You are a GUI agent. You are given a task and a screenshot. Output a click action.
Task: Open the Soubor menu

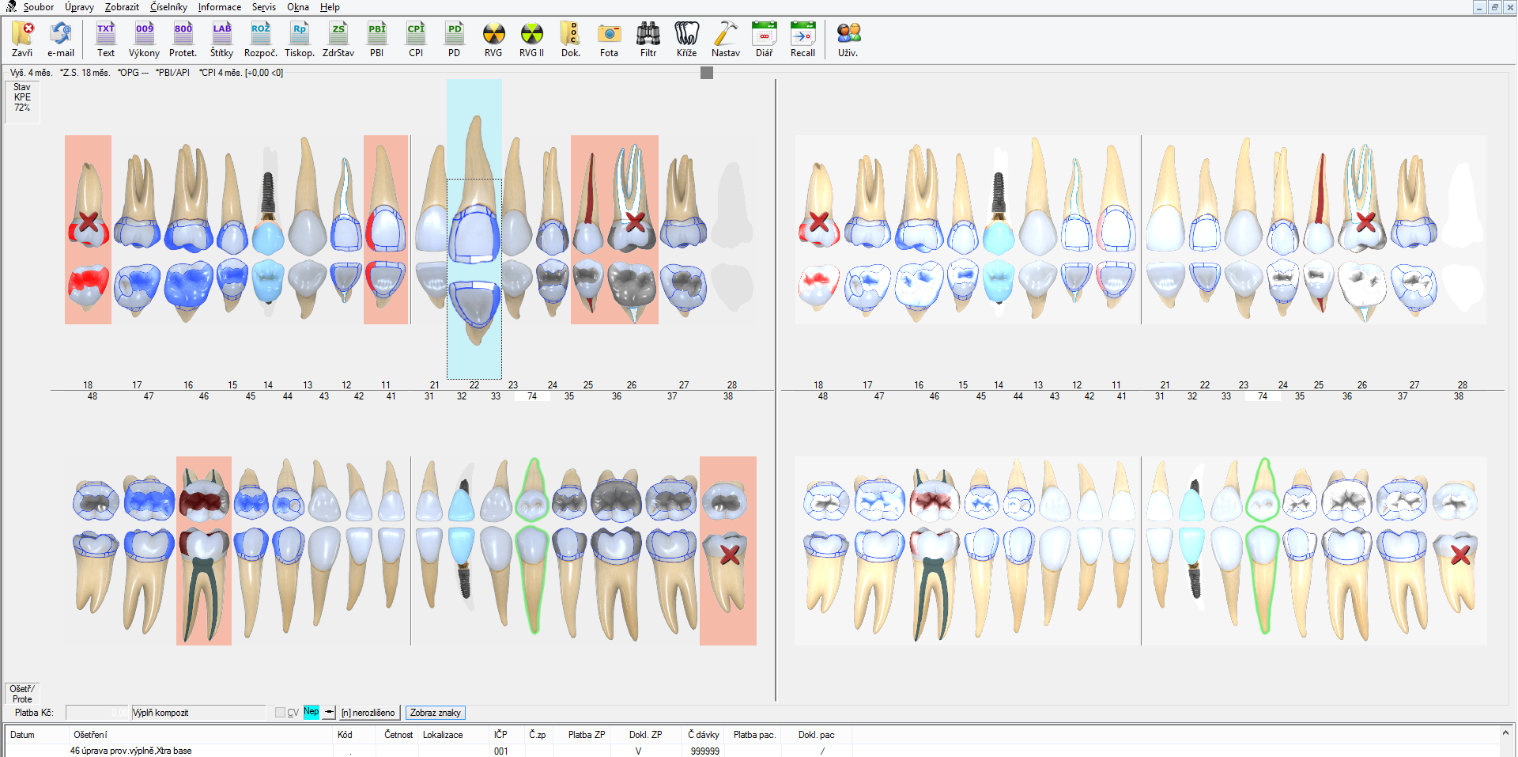[38, 7]
